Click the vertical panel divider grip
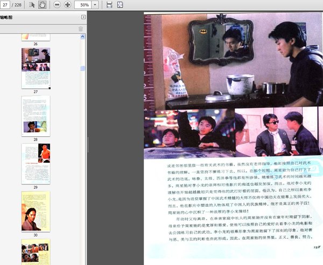The image size is (323, 265). [x=88, y=145]
